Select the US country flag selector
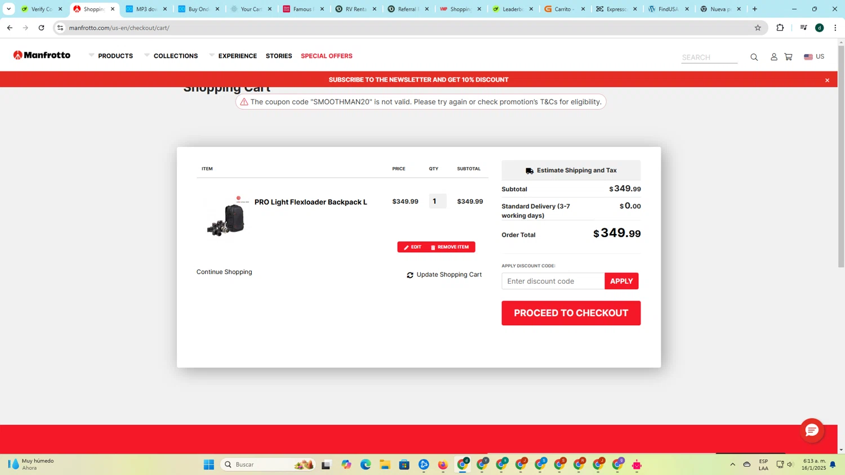This screenshot has height=475, width=845. (813, 56)
